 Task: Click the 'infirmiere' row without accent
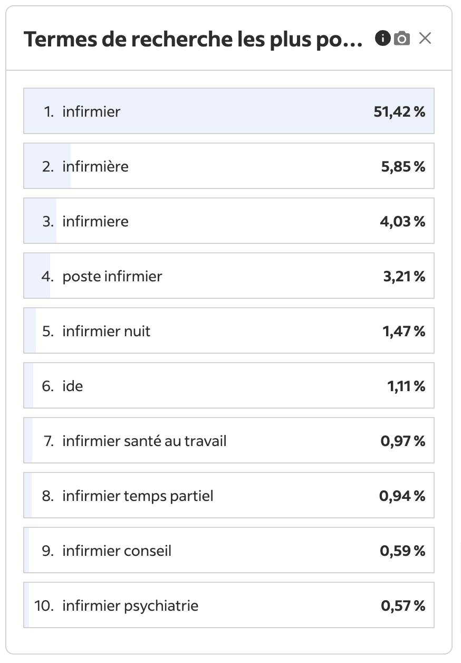[x=229, y=221]
